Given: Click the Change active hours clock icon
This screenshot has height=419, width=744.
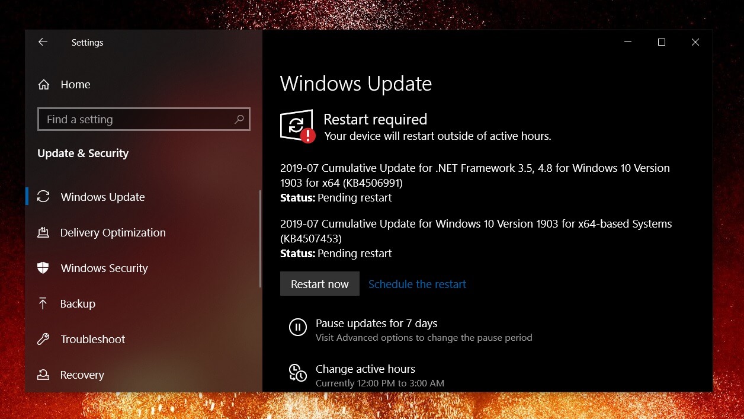Looking at the screenshot, I should click(x=297, y=373).
